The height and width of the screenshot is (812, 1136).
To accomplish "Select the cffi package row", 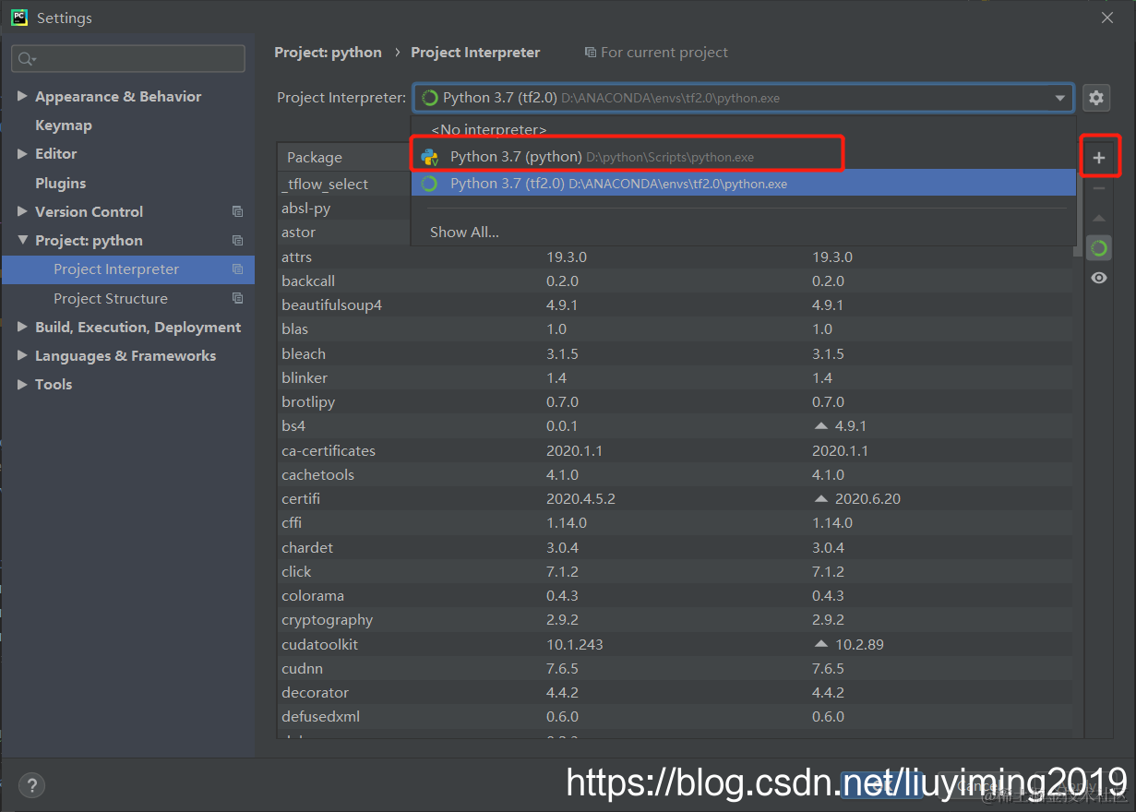I will click(x=676, y=522).
